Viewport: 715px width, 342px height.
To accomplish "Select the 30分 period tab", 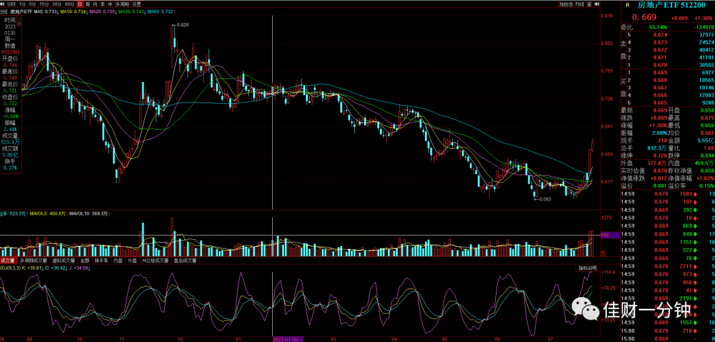I will pos(56,4).
